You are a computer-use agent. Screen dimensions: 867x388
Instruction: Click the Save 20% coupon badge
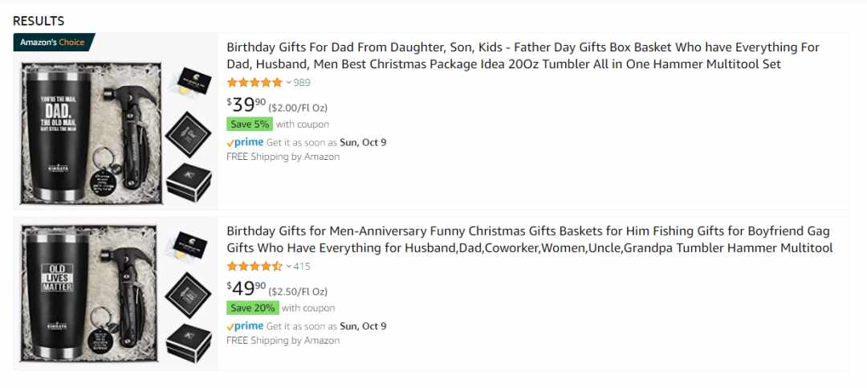253,308
